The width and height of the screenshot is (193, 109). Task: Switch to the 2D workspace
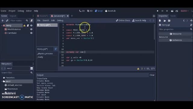[x=82, y=11]
